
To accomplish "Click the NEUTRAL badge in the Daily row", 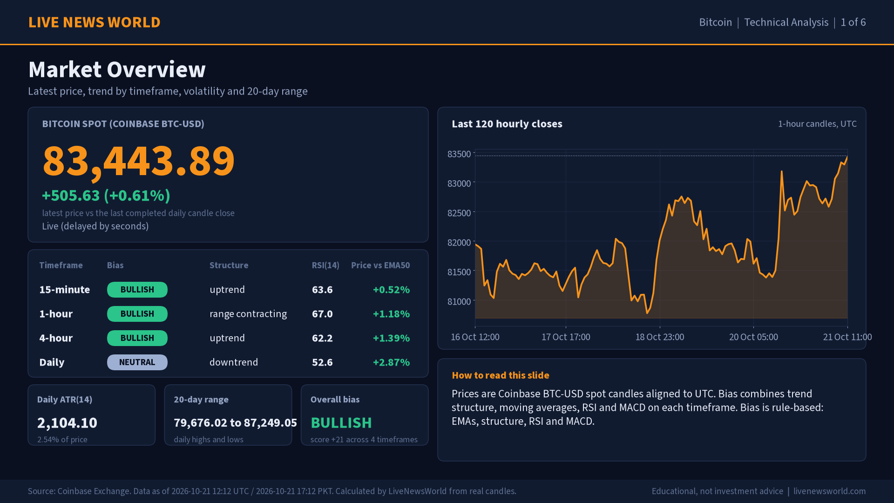I will pyautogui.click(x=137, y=362).
